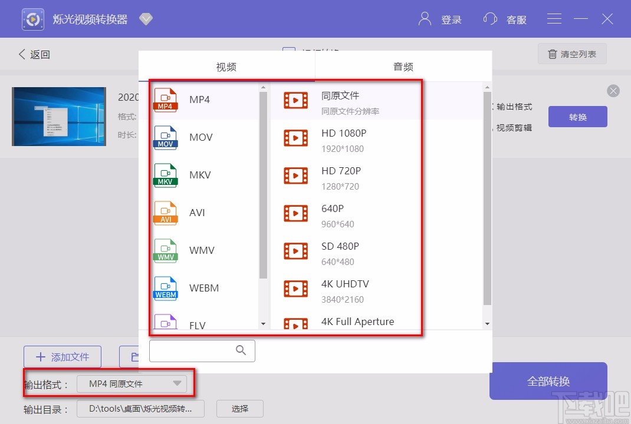Select the MP4 format icon
Screen dimensions: 631x424
point(165,100)
